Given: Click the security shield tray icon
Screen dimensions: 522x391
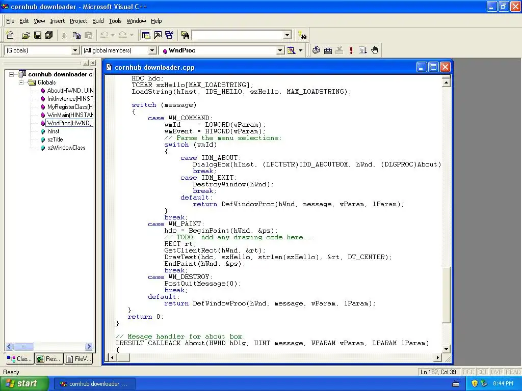Looking at the screenshot, I should [x=475, y=384].
